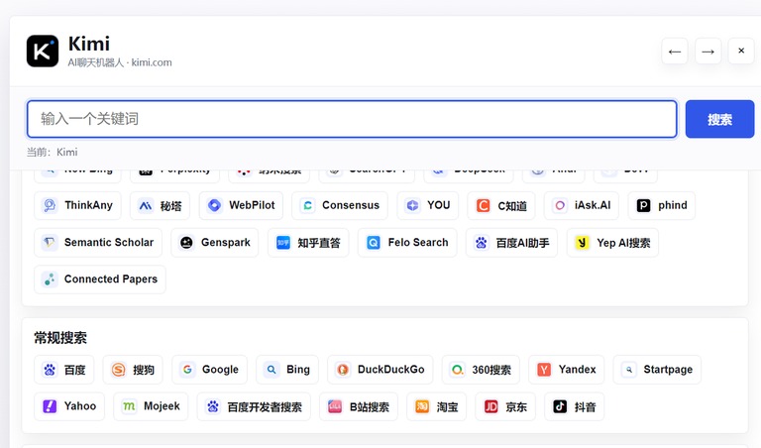Choose Google search engine
761x448 pixels.
(x=210, y=370)
